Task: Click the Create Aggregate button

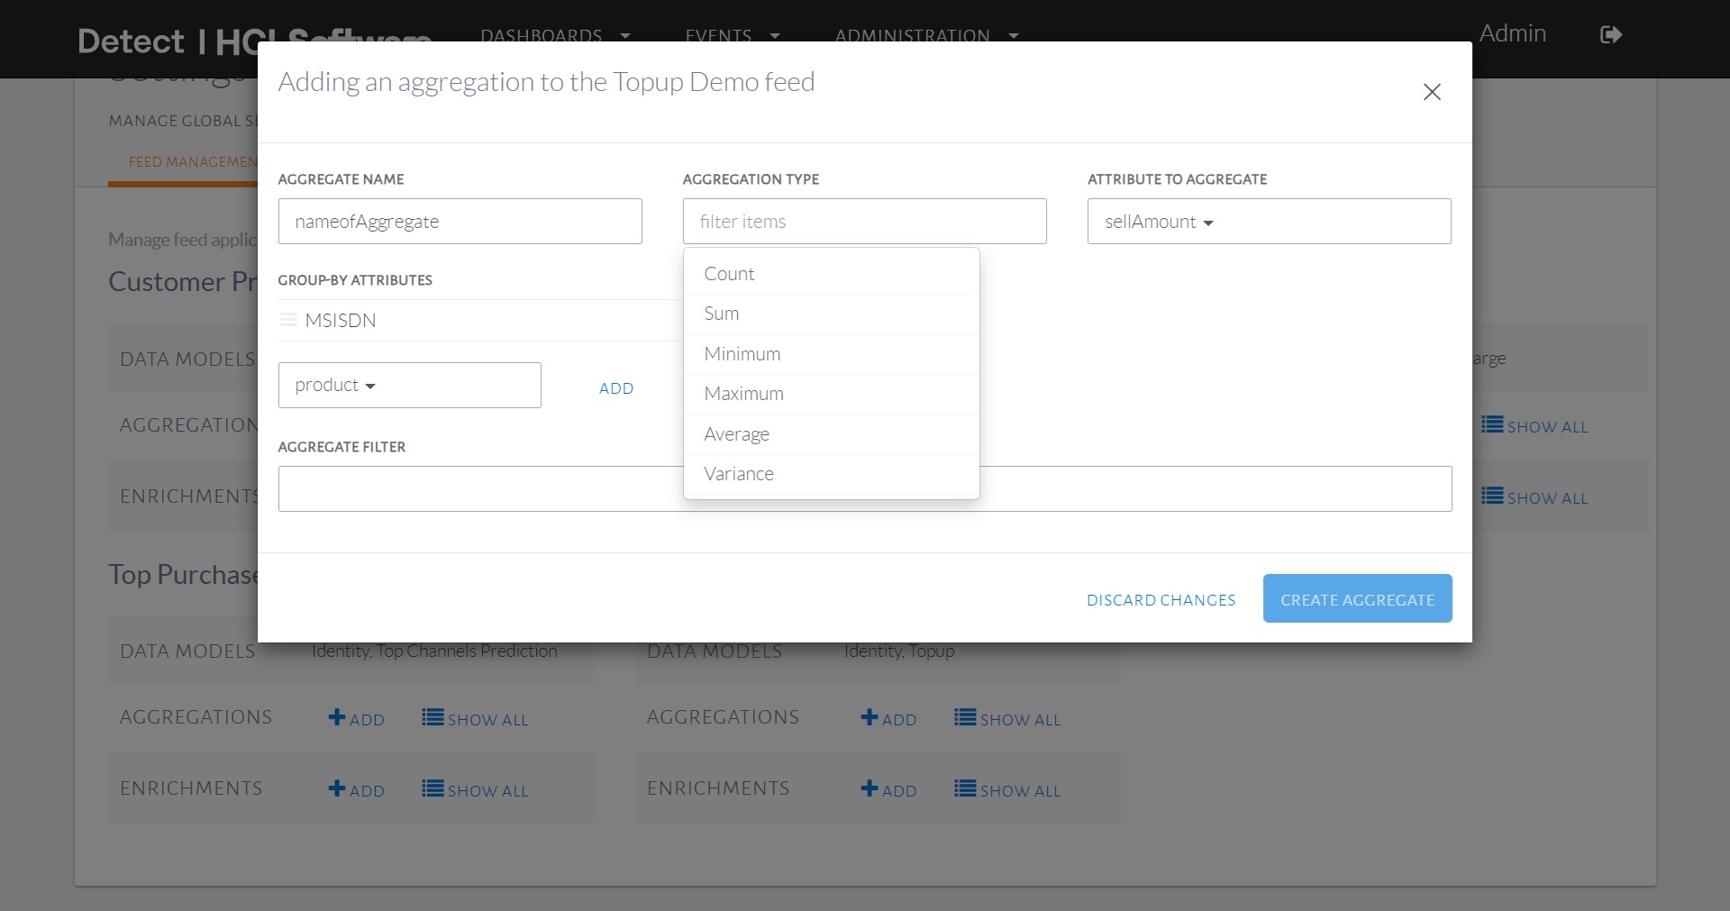Action: (1357, 599)
